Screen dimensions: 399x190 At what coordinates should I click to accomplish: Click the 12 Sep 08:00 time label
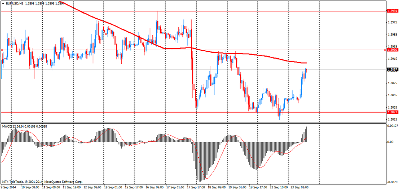(93, 187)
